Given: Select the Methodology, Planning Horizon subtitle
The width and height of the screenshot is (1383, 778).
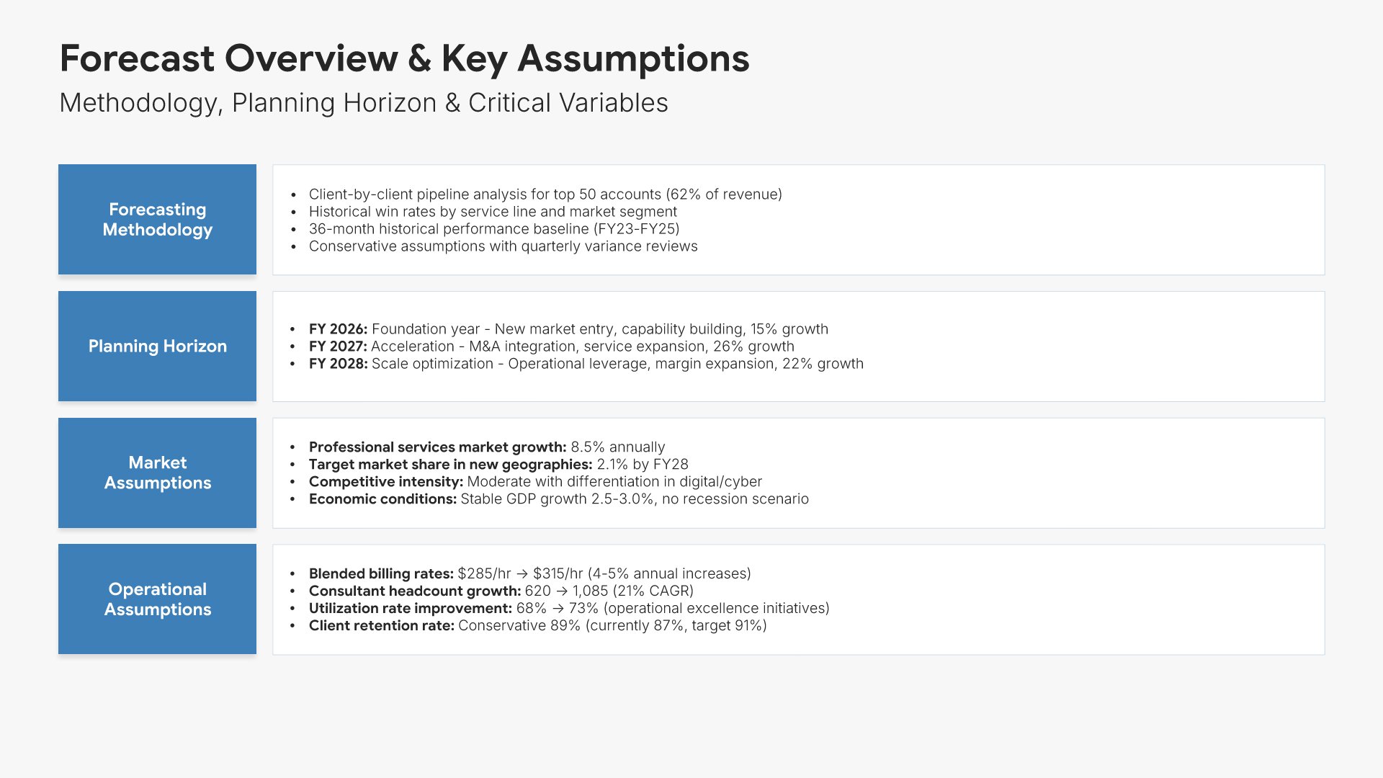Looking at the screenshot, I should pyautogui.click(x=363, y=103).
